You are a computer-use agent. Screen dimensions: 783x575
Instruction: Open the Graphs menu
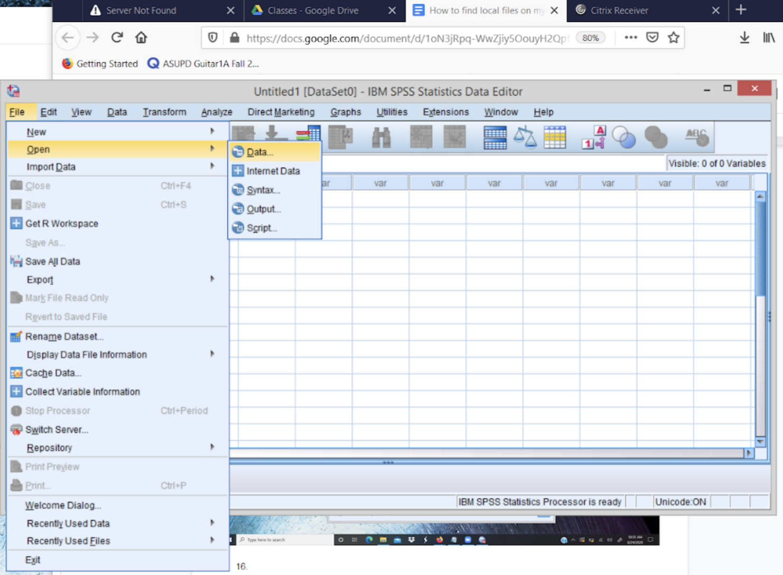(x=346, y=112)
